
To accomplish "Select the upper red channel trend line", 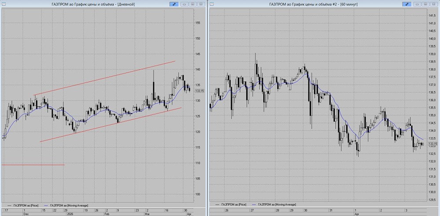I will tap(105, 78).
